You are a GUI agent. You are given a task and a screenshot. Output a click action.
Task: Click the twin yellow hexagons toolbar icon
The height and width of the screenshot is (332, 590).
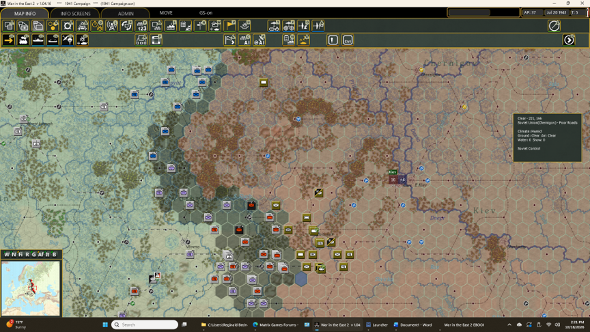point(53,26)
